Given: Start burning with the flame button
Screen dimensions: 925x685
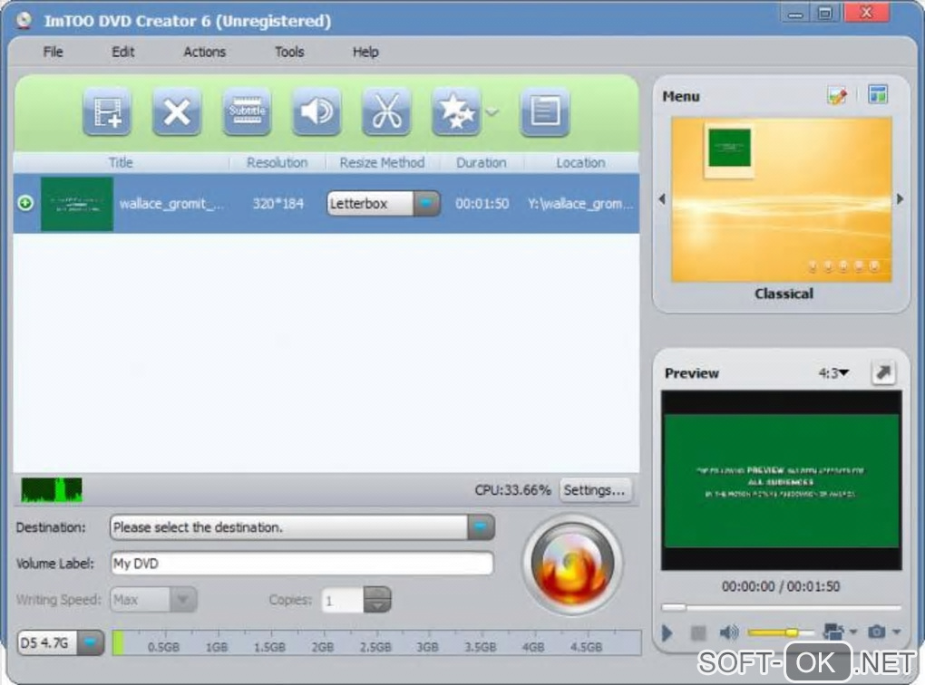Looking at the screenshot, I should click(572, 564).
